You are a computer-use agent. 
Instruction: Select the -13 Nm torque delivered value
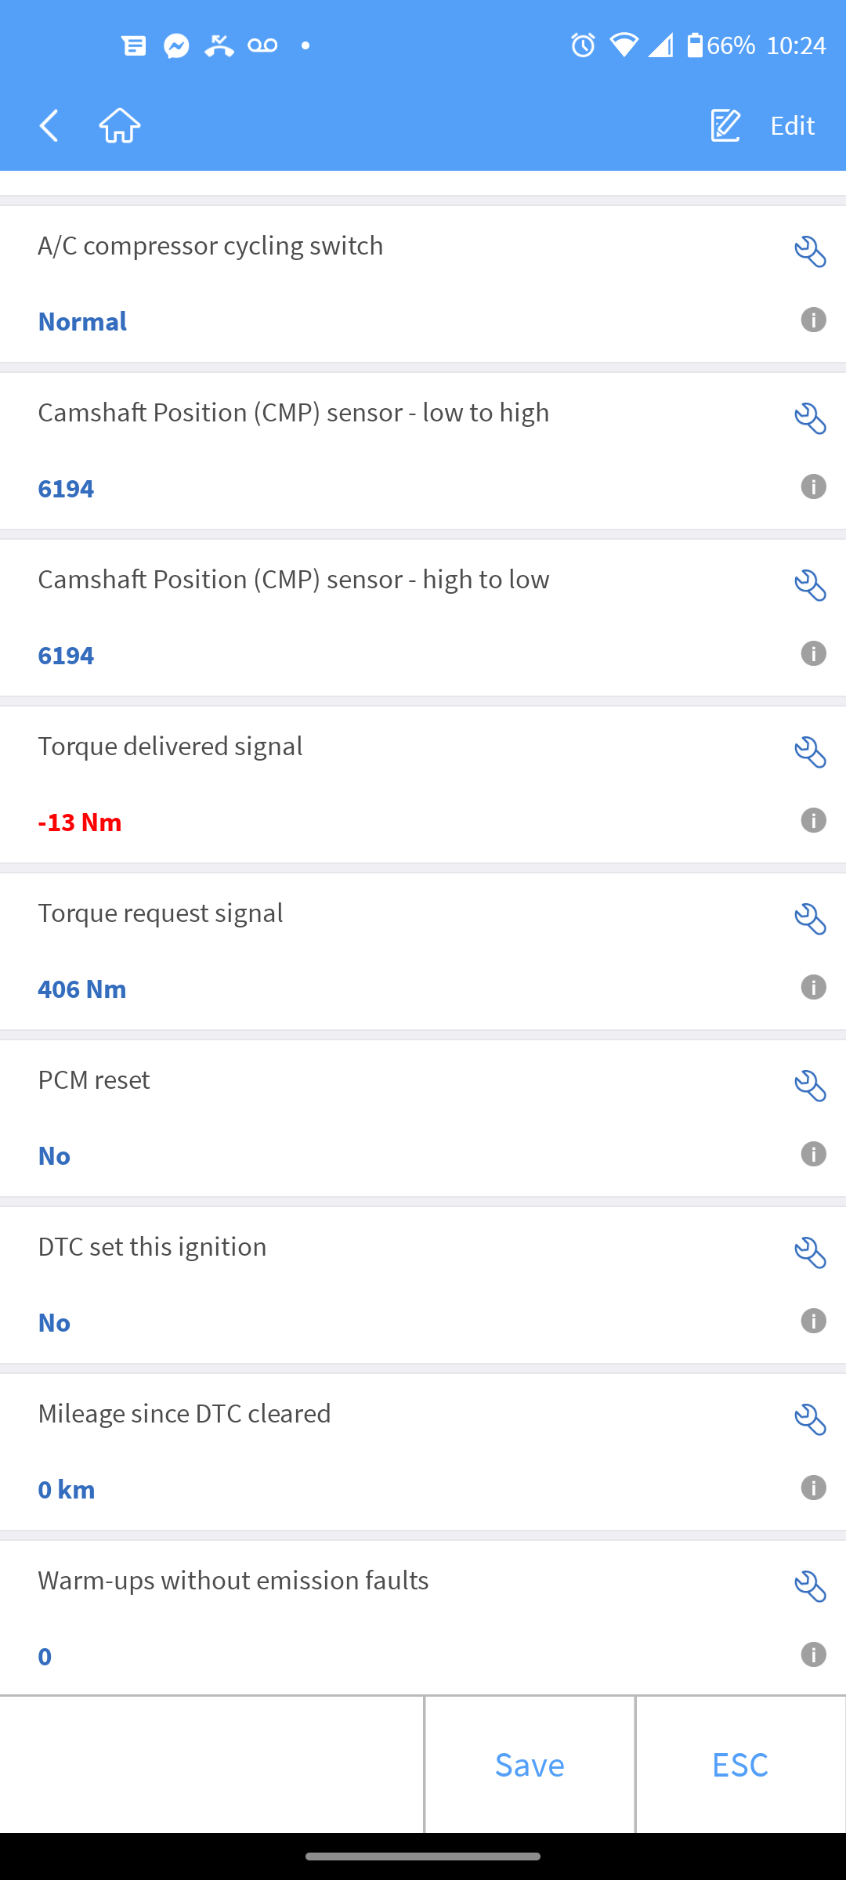[80, 822]
